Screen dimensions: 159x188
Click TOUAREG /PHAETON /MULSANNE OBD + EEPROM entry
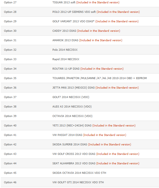pos(99,78)
